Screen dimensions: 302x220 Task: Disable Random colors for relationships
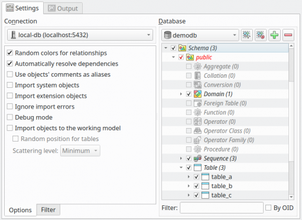[10, 53]
